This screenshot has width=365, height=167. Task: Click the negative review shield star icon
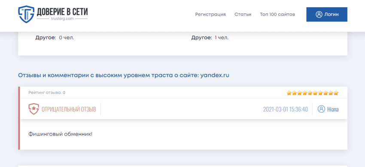click(34, 109)
